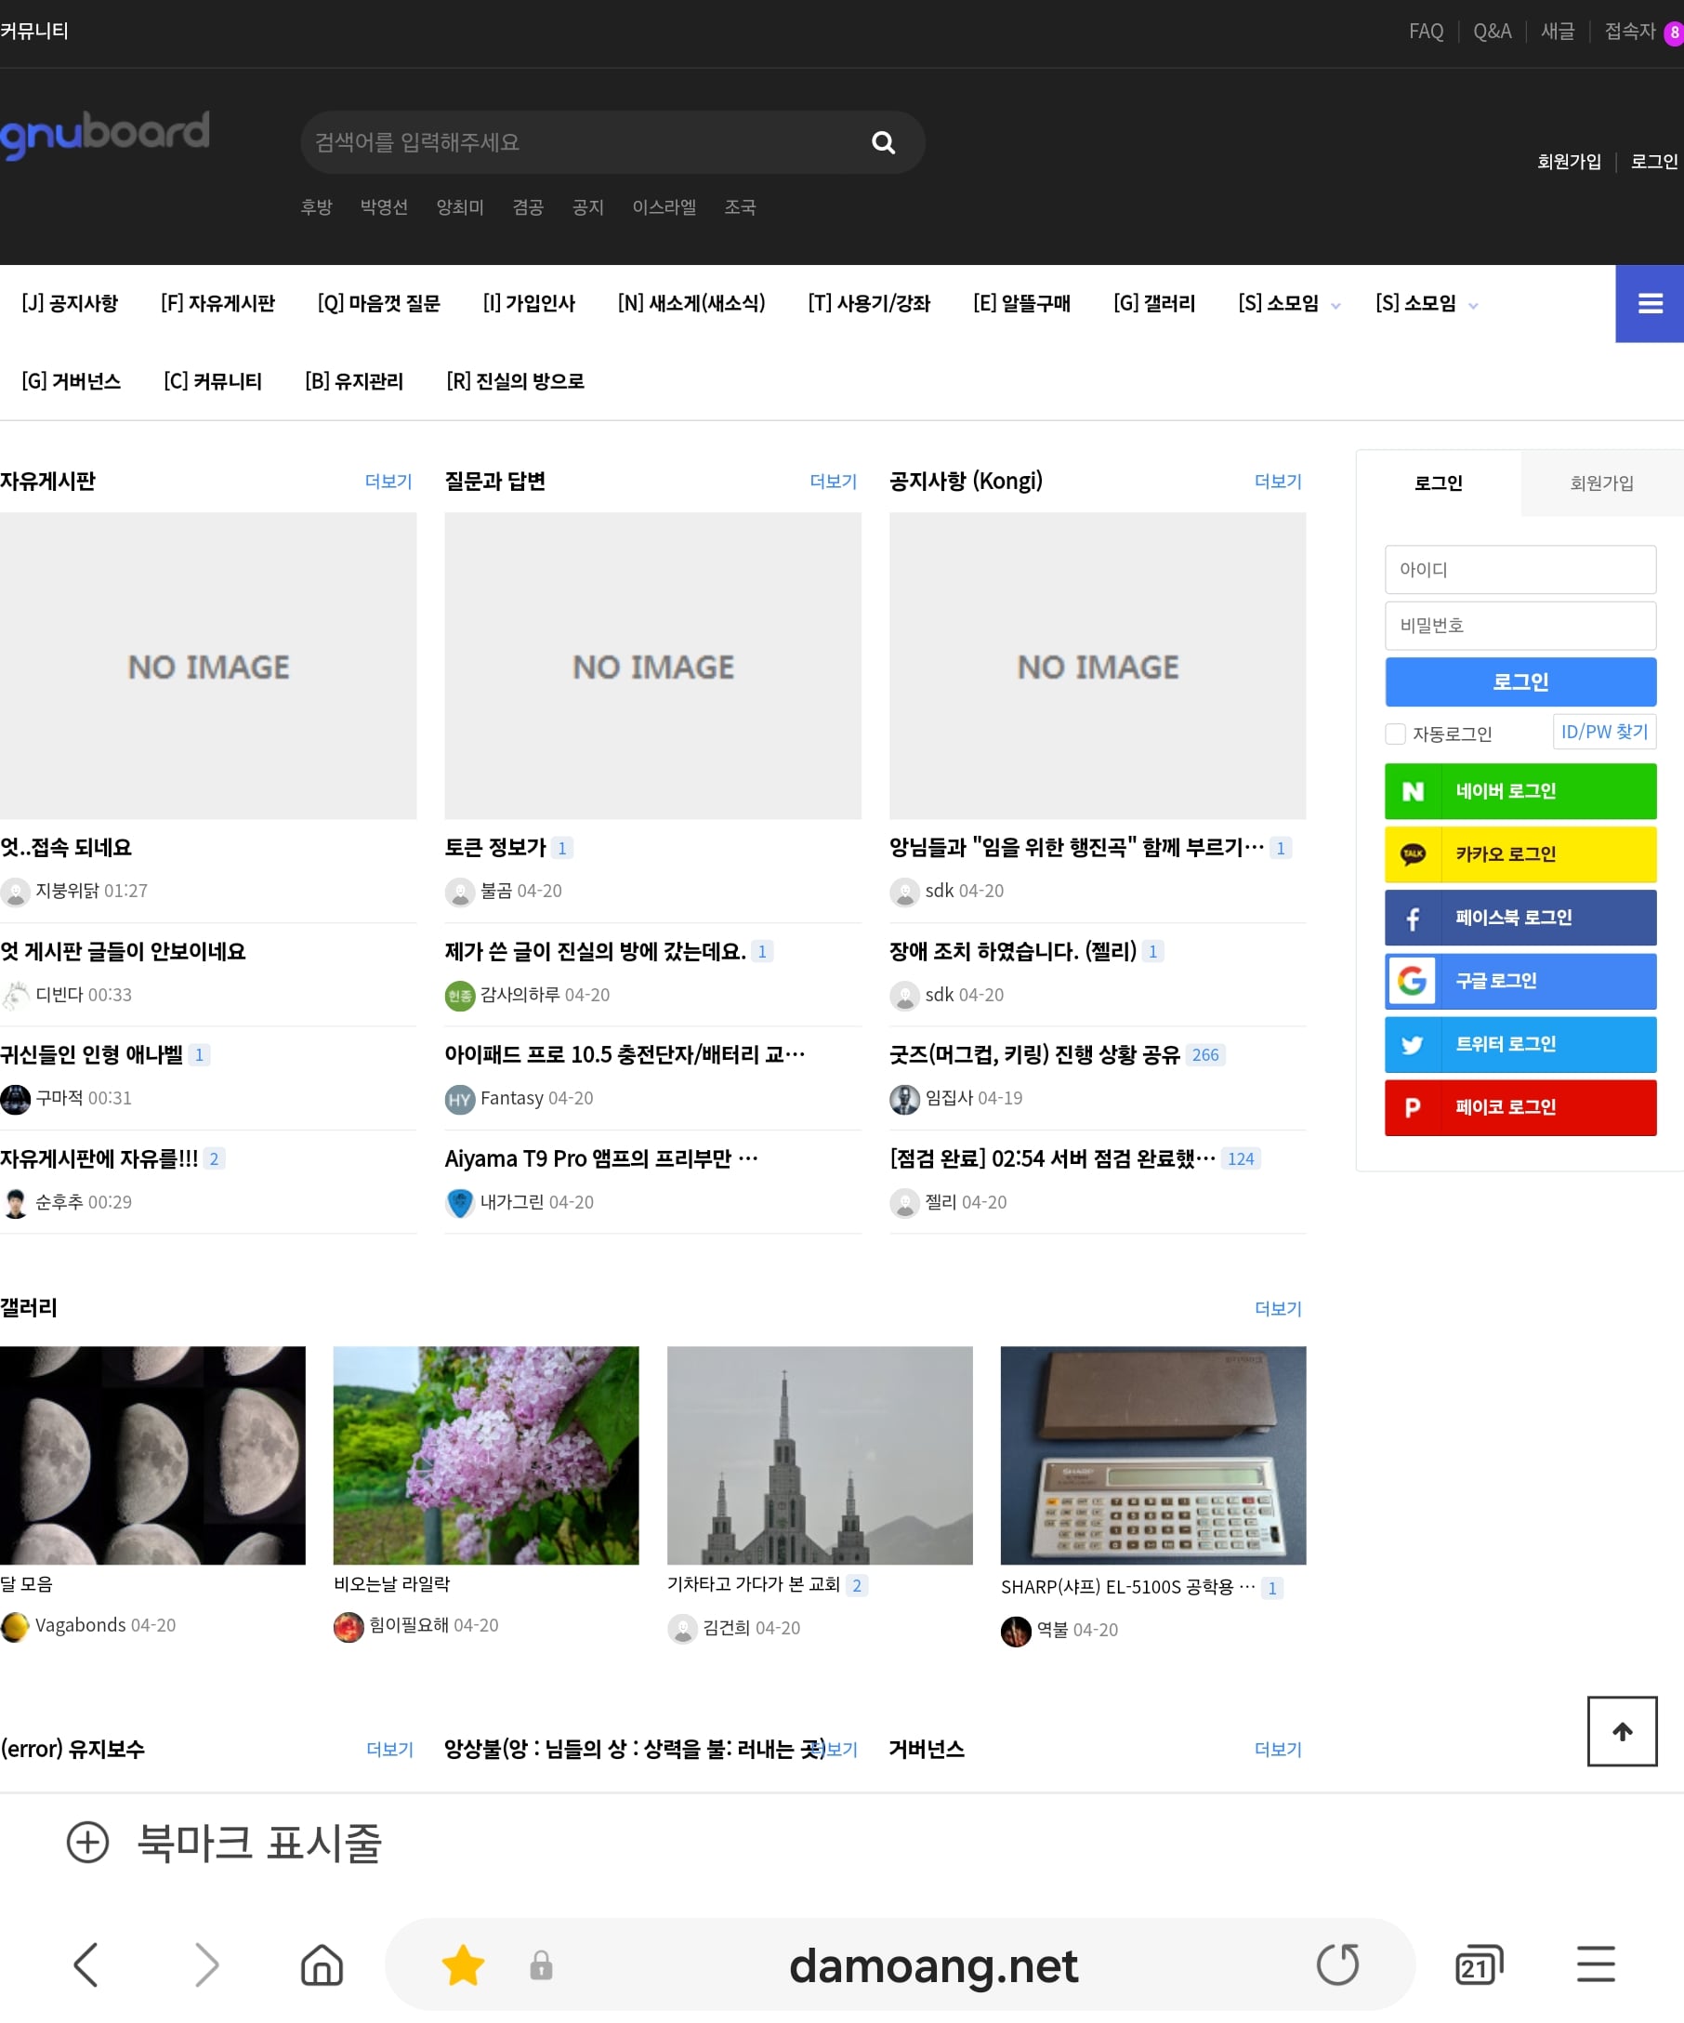Go to browser home icon

pos(322,1964)
